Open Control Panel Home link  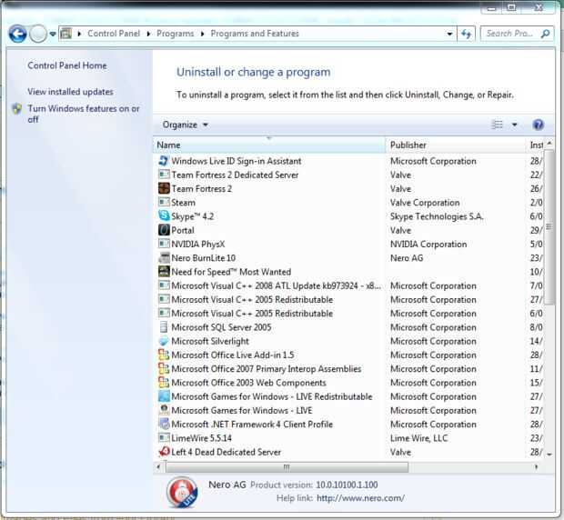click(67, 65)
